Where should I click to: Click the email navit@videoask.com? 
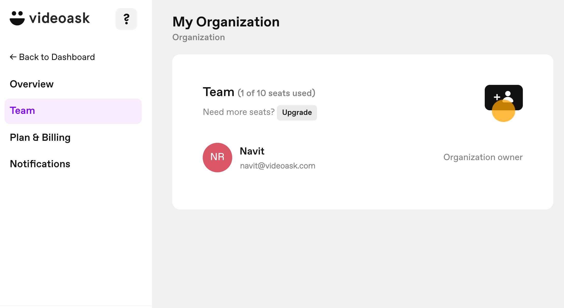[278, 166]
